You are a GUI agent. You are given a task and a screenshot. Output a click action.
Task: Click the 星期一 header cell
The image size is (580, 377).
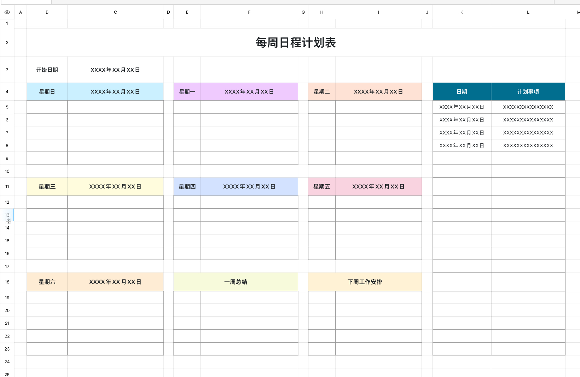click(187, 92)
